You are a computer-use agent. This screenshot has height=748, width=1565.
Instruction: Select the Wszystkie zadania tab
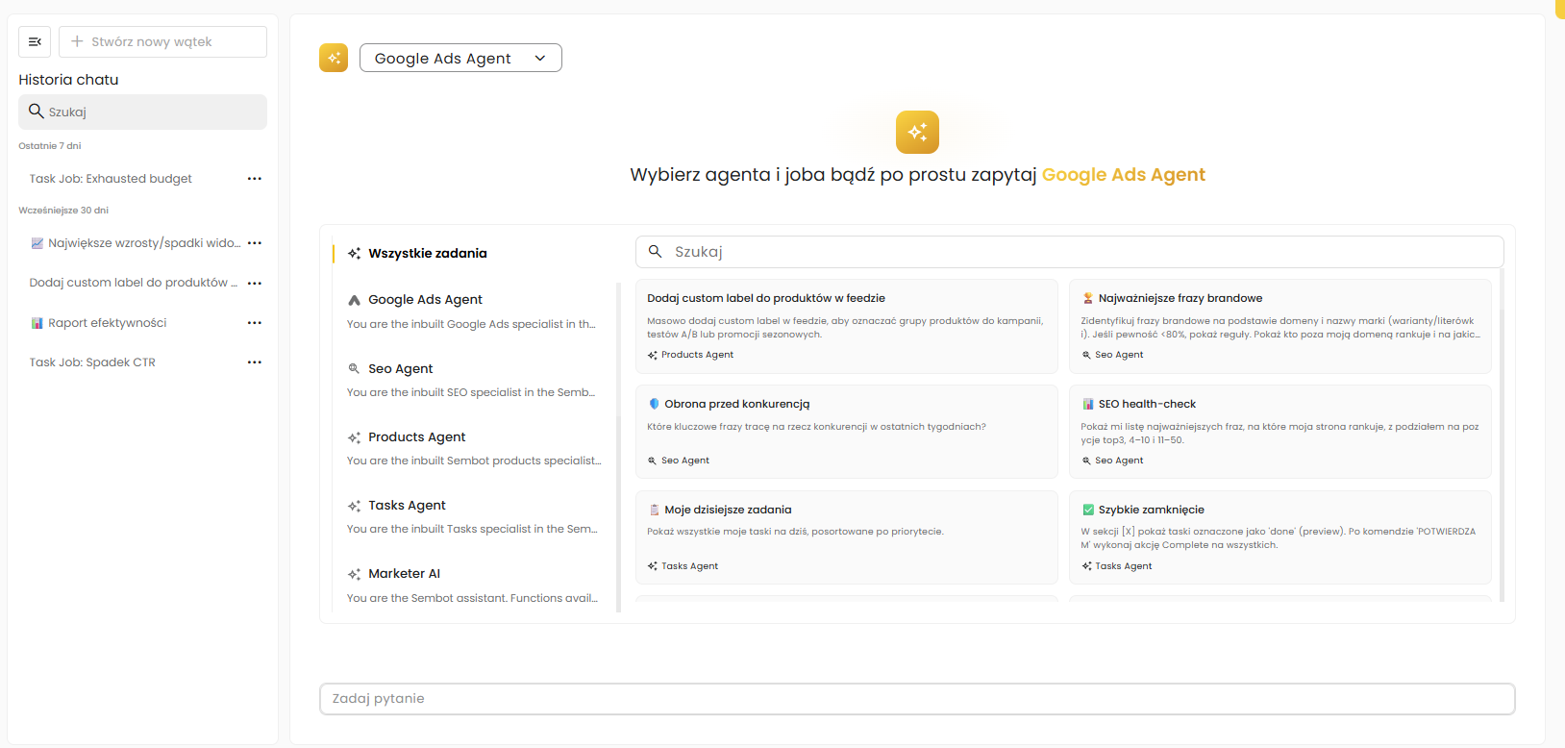pyautogui.click(x=428, y=254)
